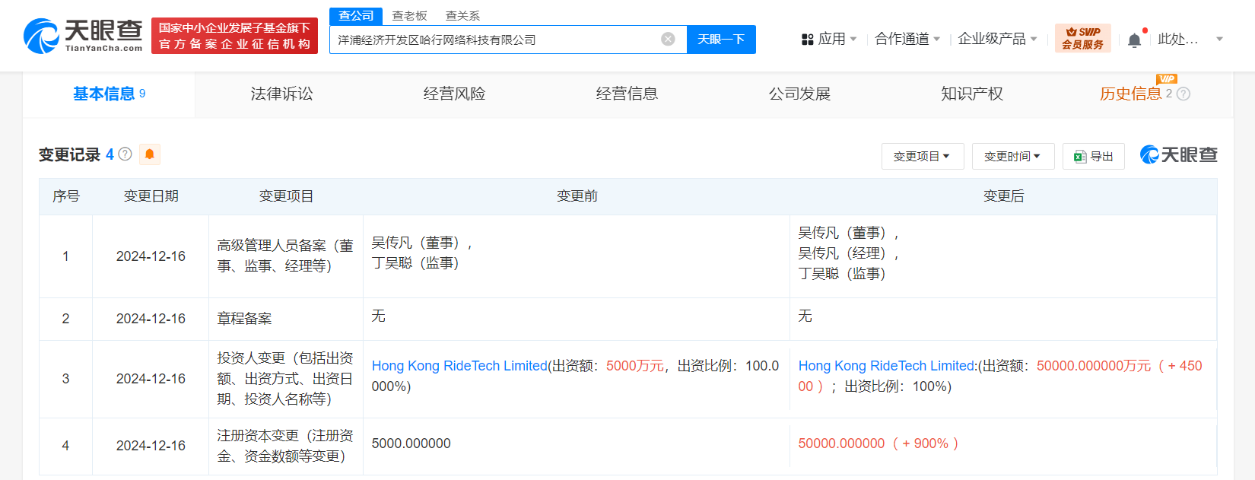Image resolution: width=1255 pixels, height=480 pixels.
Task: Open the 知识产权 tab
Action: pyautogui.click(x=972, y=94)
